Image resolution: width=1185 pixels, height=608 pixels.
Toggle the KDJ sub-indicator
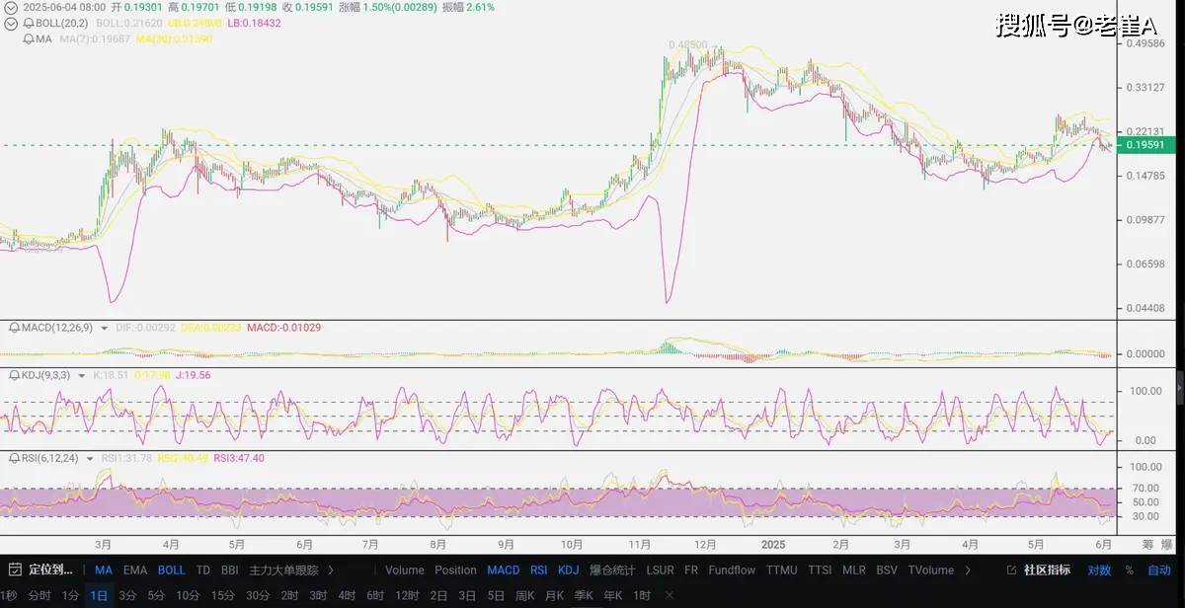(568, 570)
